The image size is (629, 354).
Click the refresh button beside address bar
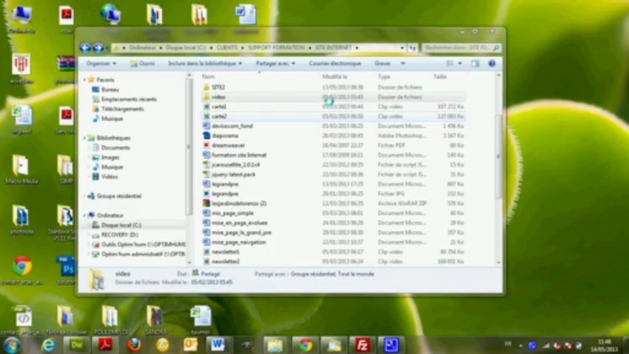tap(413, 48)
